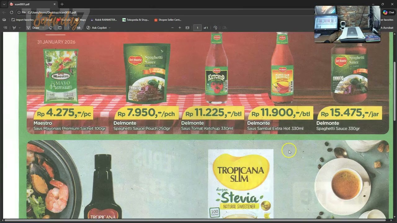This screenshot has height=223, width=397.
Task: Open the Shopee Seller Centre bookmark
Action: point(167,20)
